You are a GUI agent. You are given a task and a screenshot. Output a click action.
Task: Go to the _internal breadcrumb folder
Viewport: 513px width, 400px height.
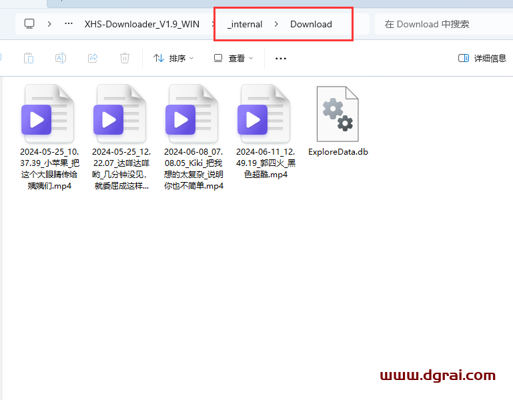click(245, 24)
